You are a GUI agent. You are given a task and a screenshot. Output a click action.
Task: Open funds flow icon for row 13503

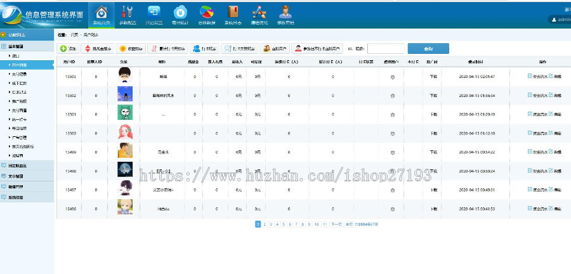coord(530,76)
